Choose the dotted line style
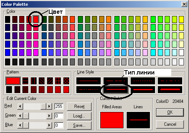Image resolution: width=189 pixels, height=133 pixels. 143,81
